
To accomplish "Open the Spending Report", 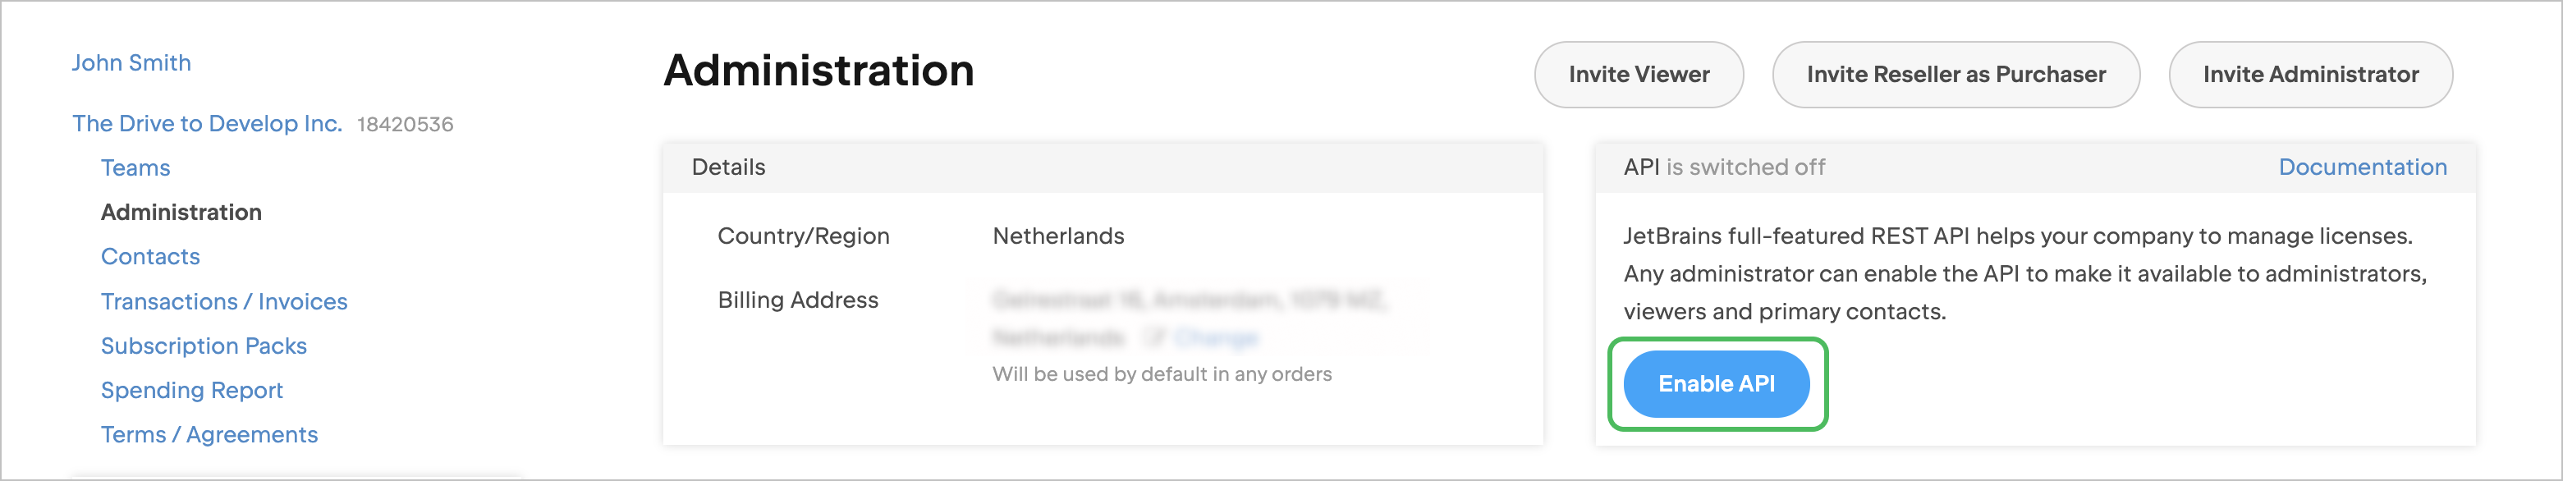I will click(192, 390).
